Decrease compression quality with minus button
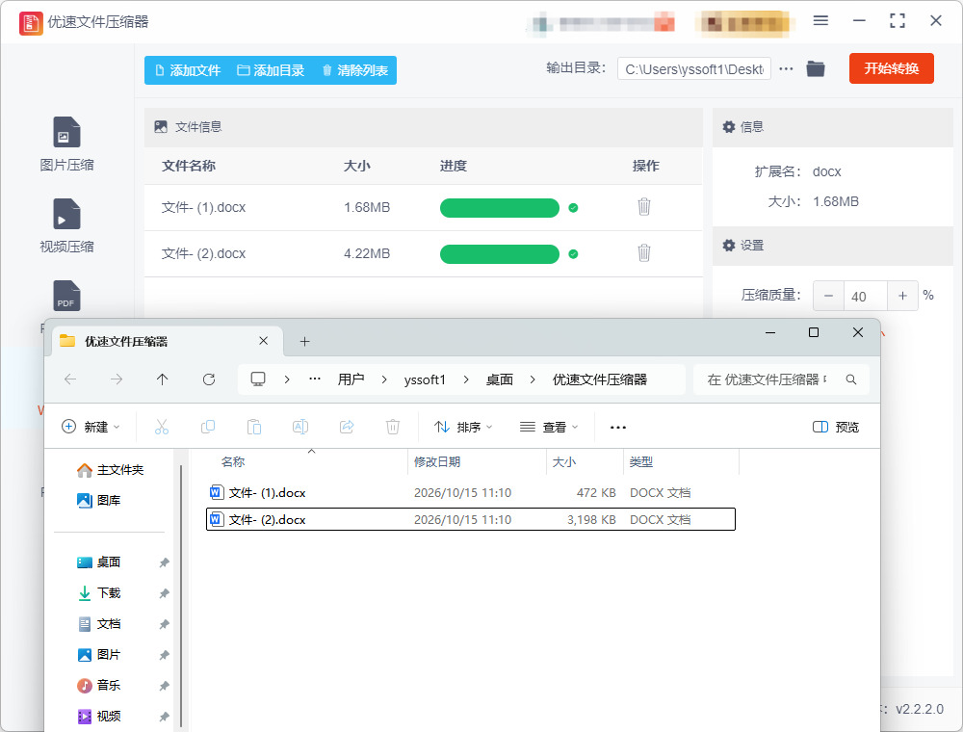Screen dimensions: 963x732 click(x=828, y=296)
